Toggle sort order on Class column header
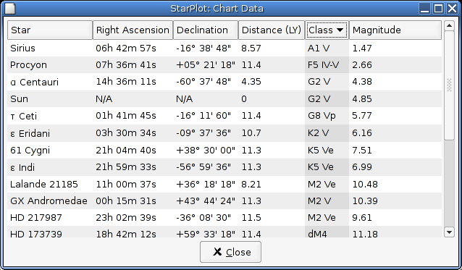Viewport: 462px width, 270px height. (327, 30)
